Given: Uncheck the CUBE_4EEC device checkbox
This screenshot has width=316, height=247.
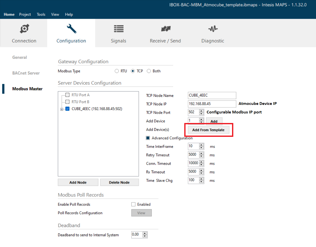Looking at the screenshot, I should [x=67, y=109].
